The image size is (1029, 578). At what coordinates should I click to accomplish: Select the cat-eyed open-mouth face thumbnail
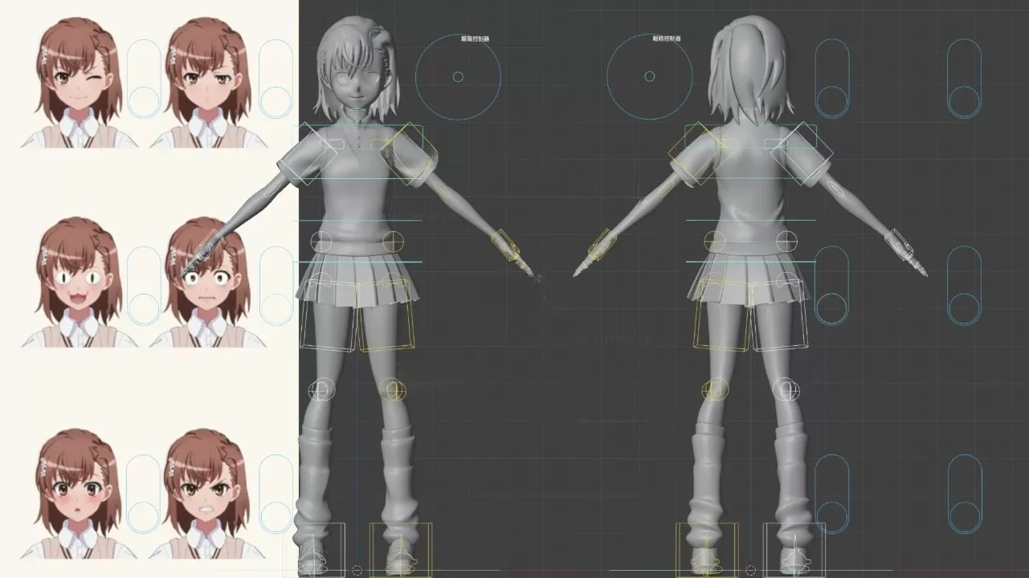pos(79,282)
